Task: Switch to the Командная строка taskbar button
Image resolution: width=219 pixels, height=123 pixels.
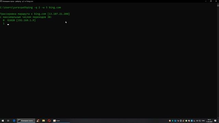Action: [26, 121]
